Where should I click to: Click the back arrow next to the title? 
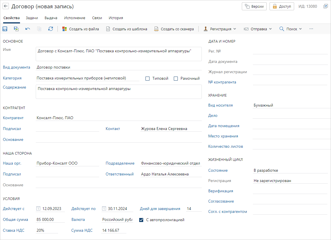(x=6, y=6)
